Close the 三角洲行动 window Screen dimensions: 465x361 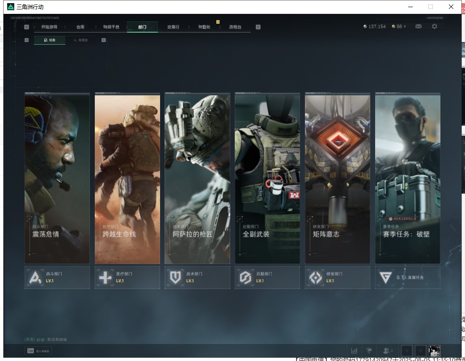click(x=451, y=7)
